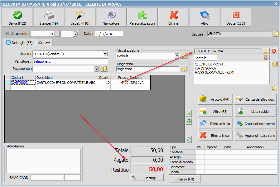Image resolution: width=280 pixels, height=187 pixels.
Task: Click the Magazzino 1 field
Action: pos(148,69)
